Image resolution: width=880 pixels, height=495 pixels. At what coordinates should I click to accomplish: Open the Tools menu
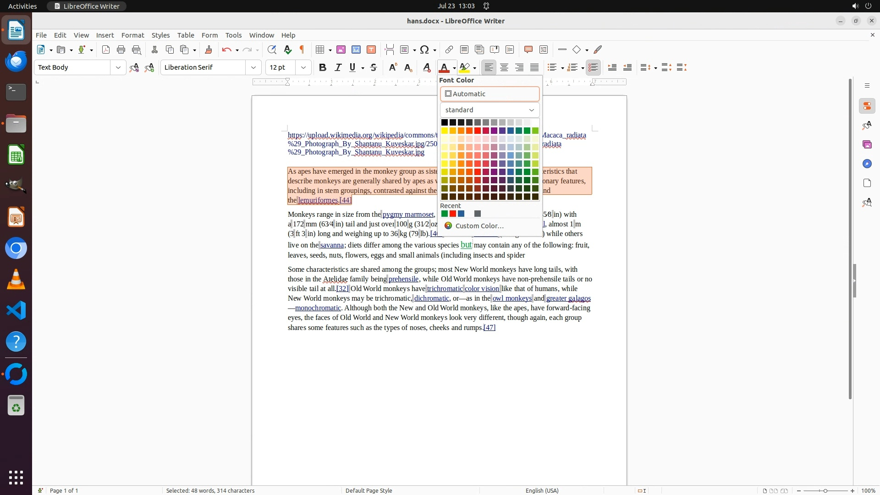pyautogui.click(x=233, y=35)
